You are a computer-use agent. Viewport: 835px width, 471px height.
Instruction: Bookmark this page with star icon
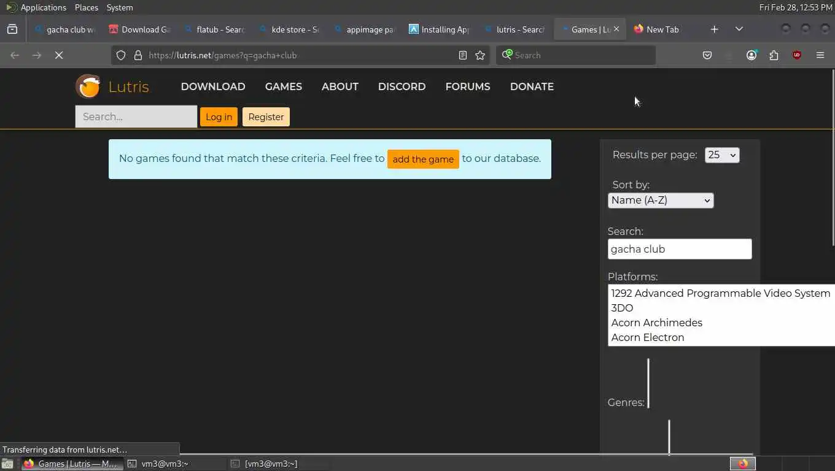tap(480, 55)
